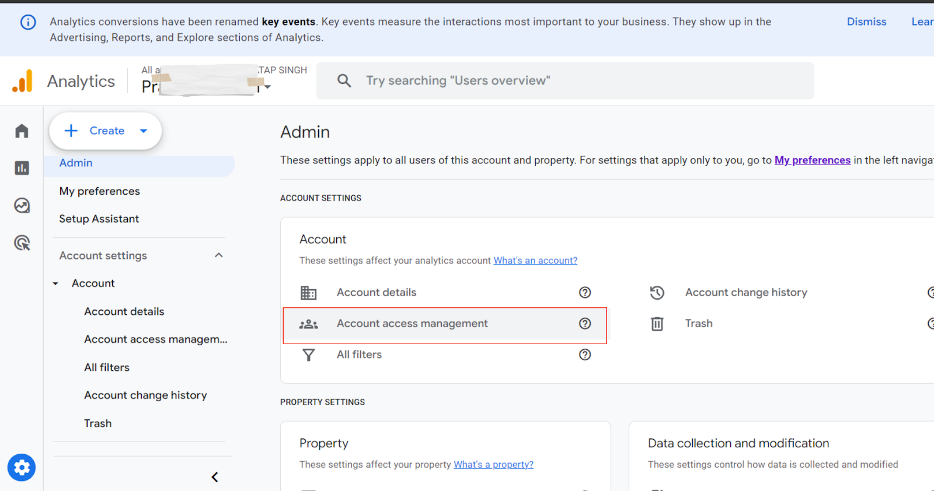Open the Reports bar chart icon
The image size is (934, 491).
coord(22,168)
